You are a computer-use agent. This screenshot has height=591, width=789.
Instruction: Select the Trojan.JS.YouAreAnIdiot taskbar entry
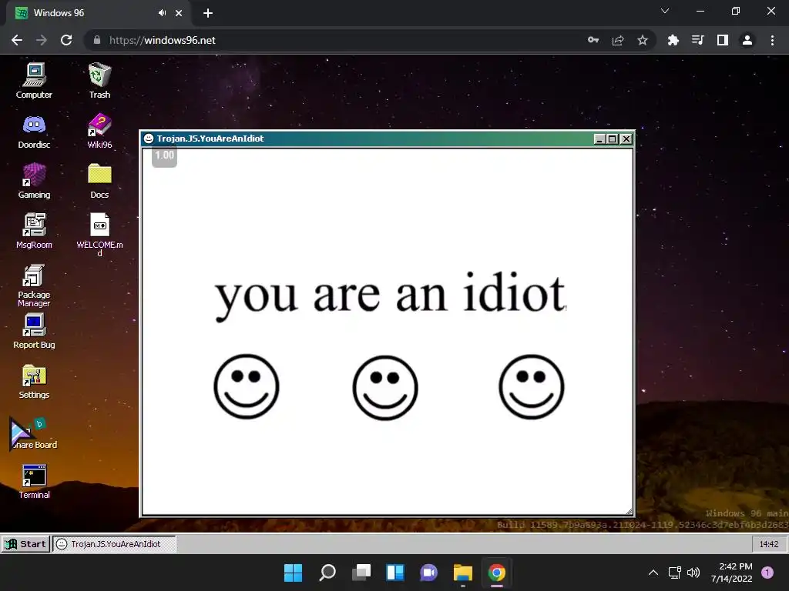[x=115, y=544]
